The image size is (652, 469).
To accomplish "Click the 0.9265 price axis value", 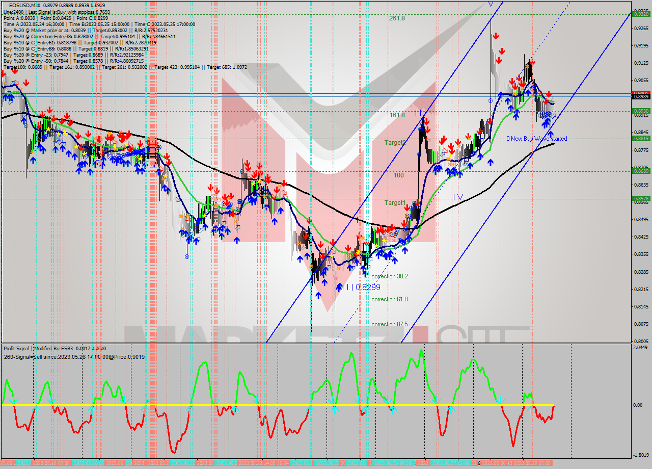I will pos(641,29).
